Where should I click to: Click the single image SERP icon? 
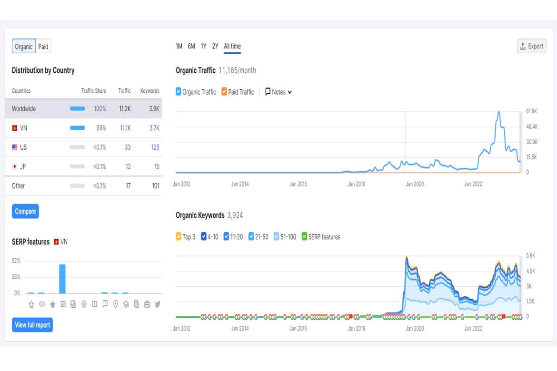63,304
